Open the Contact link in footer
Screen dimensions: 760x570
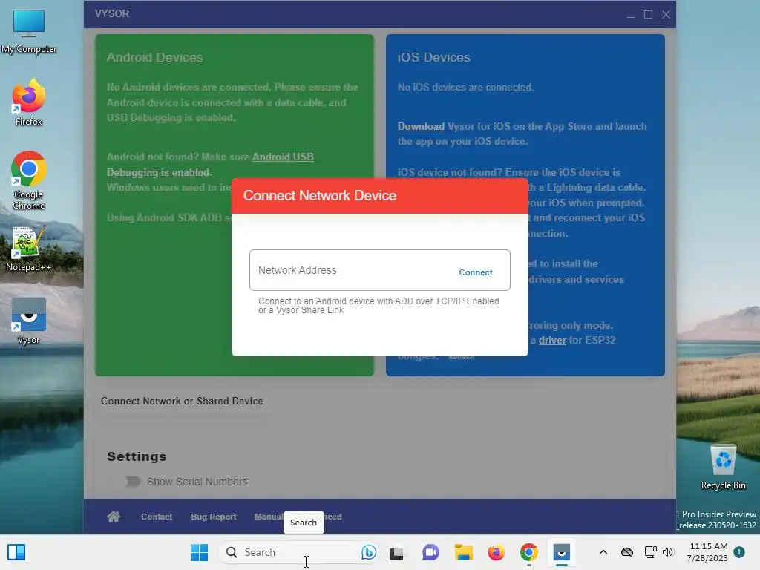[x=157, y=517]
